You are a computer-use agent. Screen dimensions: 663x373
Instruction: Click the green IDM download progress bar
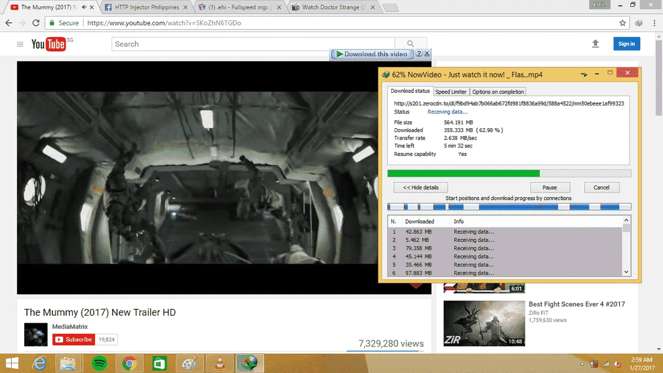509,174
